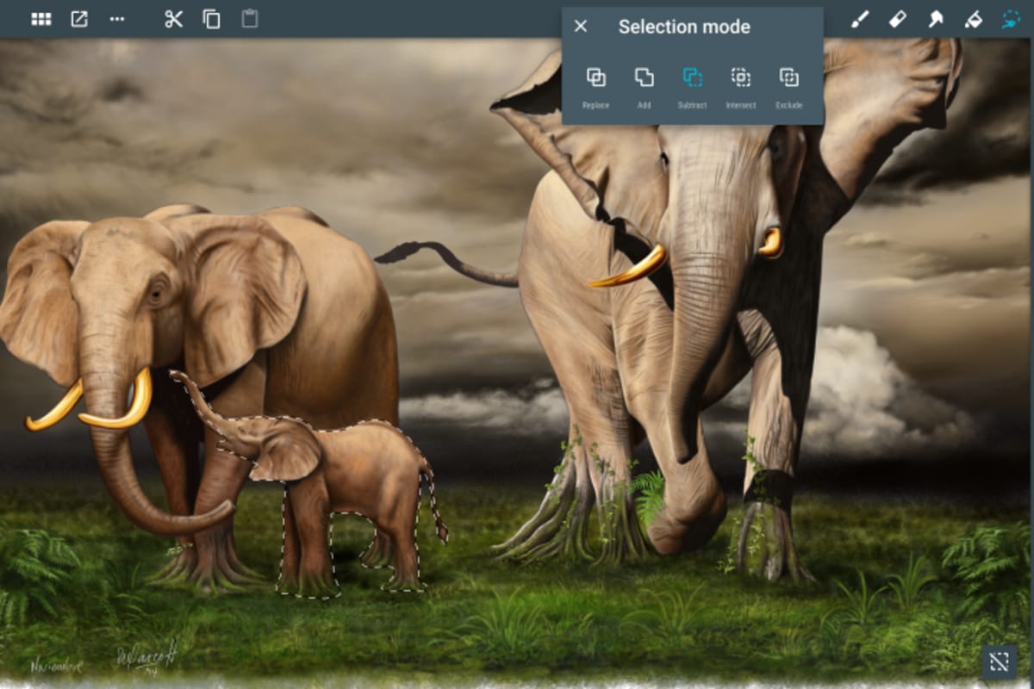This screenshot has height=689, width=1034.
Task: Open the grid gallery menu icon
Action: (40, 19)
